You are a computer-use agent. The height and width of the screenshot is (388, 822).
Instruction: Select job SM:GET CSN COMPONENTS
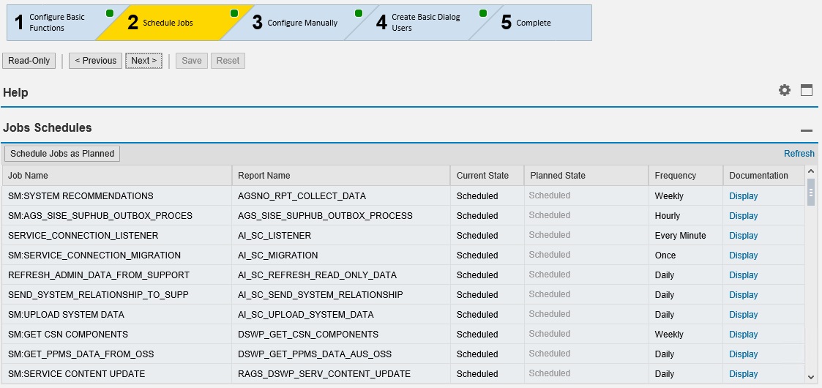68,335
